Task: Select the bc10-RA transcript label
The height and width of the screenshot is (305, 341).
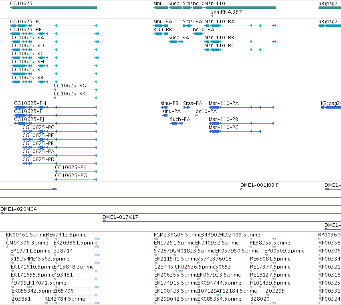Action: (204, 30)
